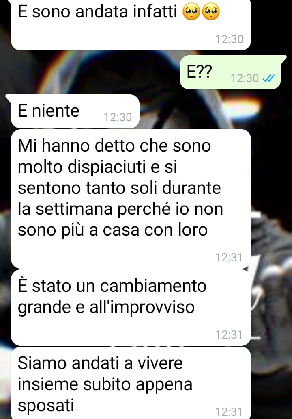Click the 12:31 timestamp beside "sposati"
The image size is (292, 419).
point(229,412)
